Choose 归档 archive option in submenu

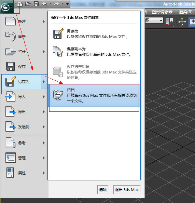click(x=94, y=95)
